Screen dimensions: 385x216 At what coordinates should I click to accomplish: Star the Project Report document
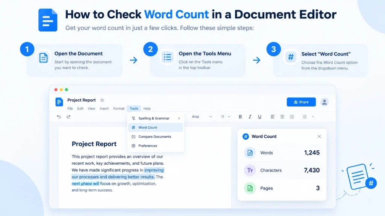pos(102,100)
